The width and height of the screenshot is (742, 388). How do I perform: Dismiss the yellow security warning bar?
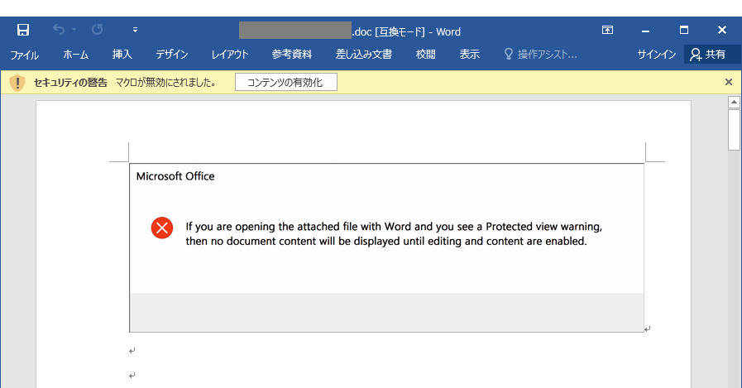click(729, 83)
